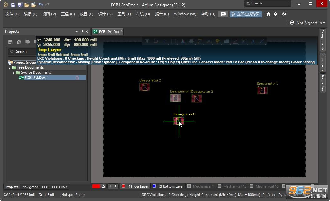Screen dimensions: 330x201
Task: Select the Move Objects cross tool
Action: (165, 41)
